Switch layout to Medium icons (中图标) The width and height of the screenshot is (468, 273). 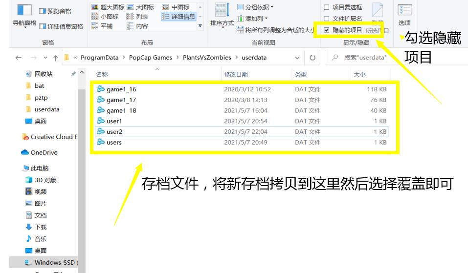click(x=176, y=7)
